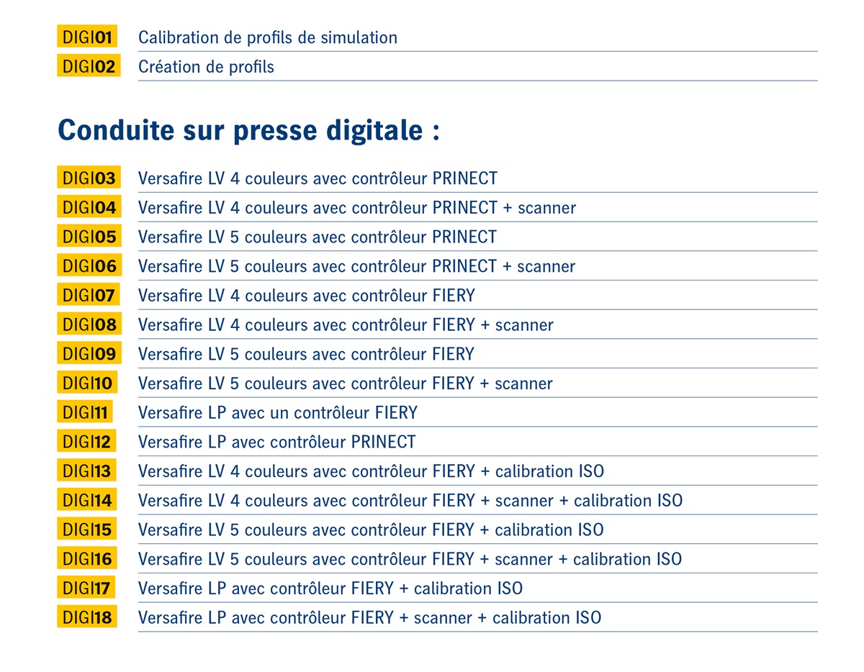
Task: Select the DIGI08 description text
Action: (x=346, y=324)
